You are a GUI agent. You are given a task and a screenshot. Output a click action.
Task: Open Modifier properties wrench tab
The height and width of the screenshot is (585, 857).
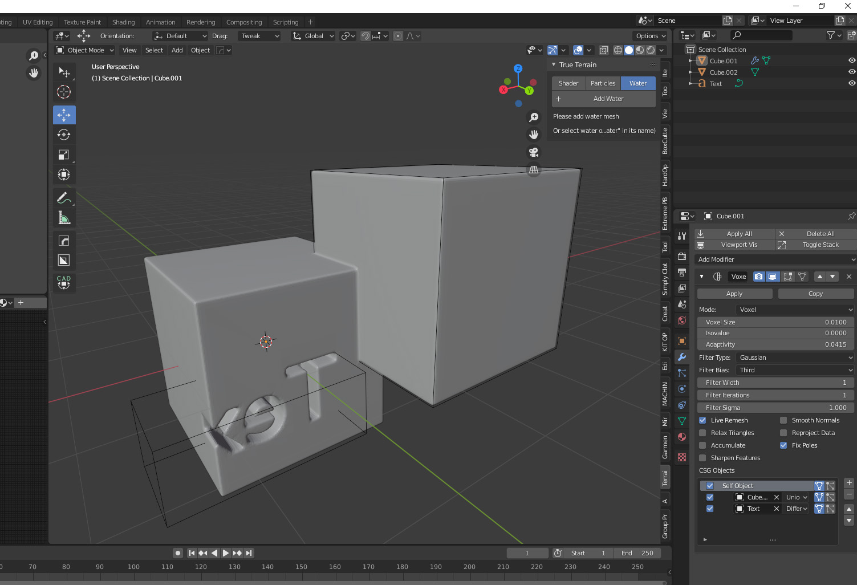click(x=682, y=357)
